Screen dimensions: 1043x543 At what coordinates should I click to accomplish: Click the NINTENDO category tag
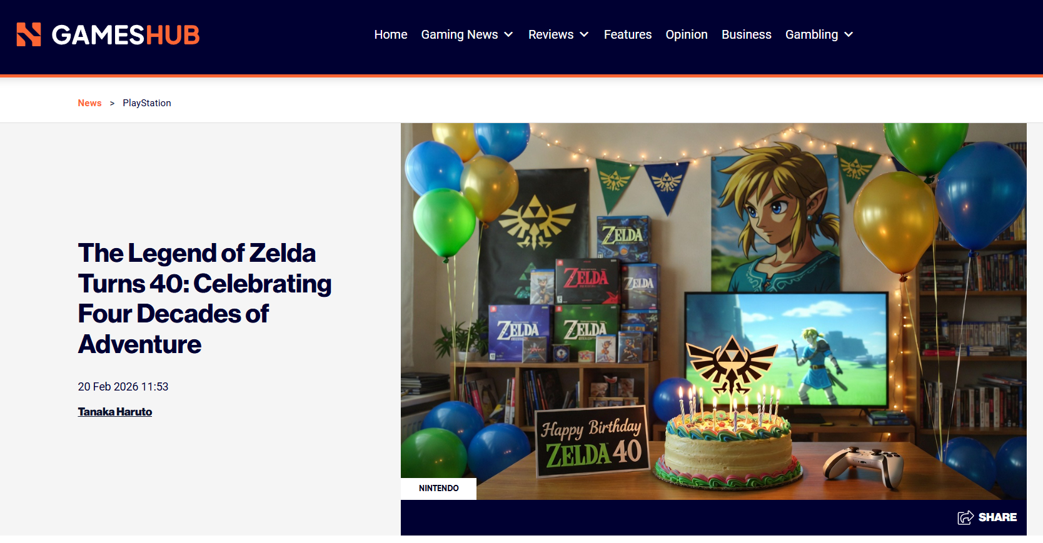point(439,488)
